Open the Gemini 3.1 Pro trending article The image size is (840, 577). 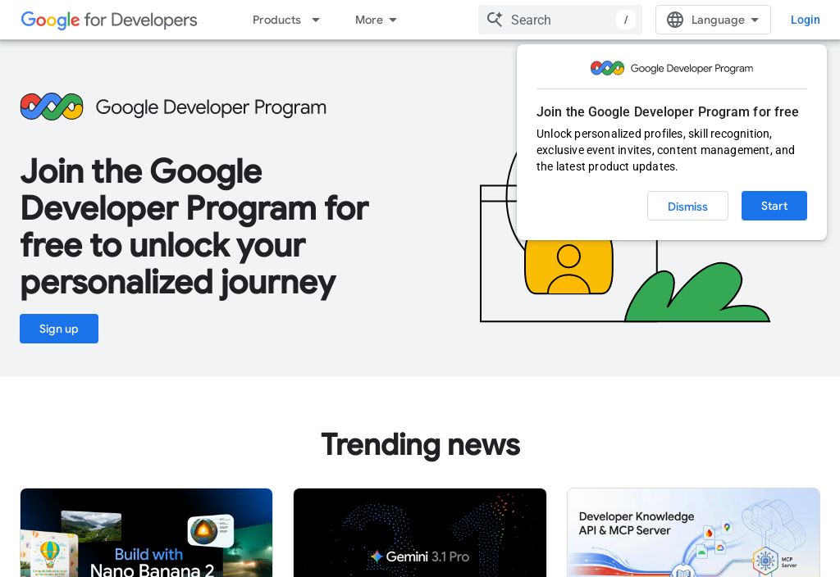[420, 533]
